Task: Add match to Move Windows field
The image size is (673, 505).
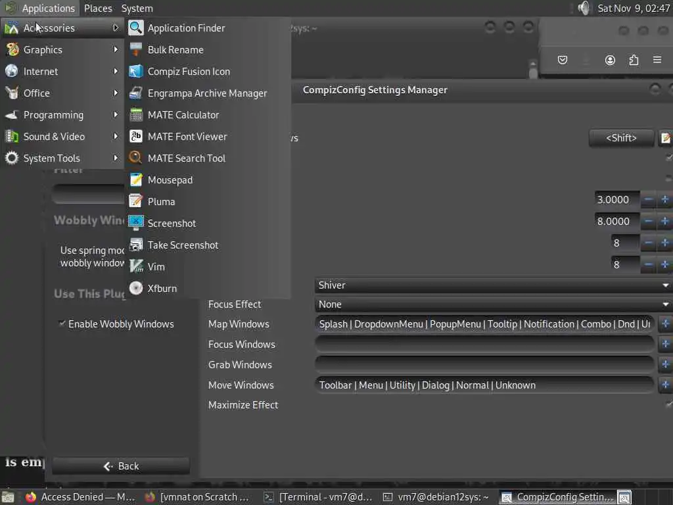Action: click(665, 384)
